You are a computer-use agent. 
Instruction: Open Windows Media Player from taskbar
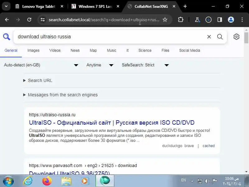[x=85, y=181]
